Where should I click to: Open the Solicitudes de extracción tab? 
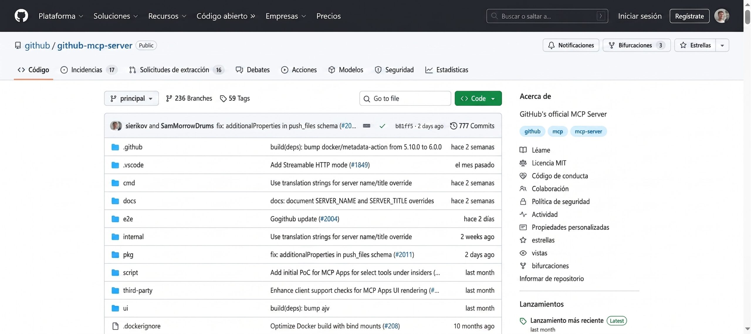(177, 70)
